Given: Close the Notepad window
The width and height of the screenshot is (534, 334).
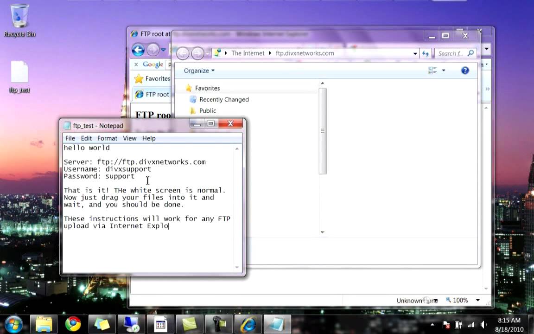Looking at the screenshot, I should [x=230, y=123].
